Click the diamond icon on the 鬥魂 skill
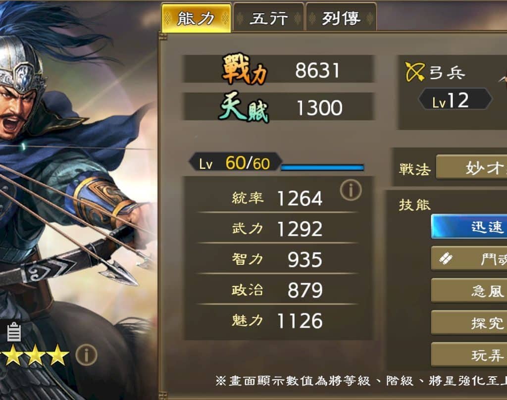The height and width of the screenshot is (400, 507). click(x=446, y=259)
